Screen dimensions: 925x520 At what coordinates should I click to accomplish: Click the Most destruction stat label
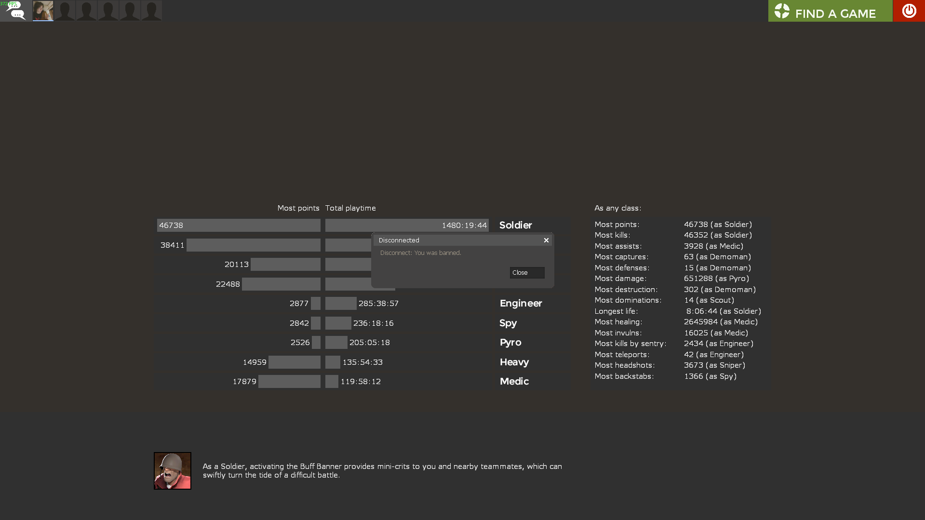tap(626, 289)
